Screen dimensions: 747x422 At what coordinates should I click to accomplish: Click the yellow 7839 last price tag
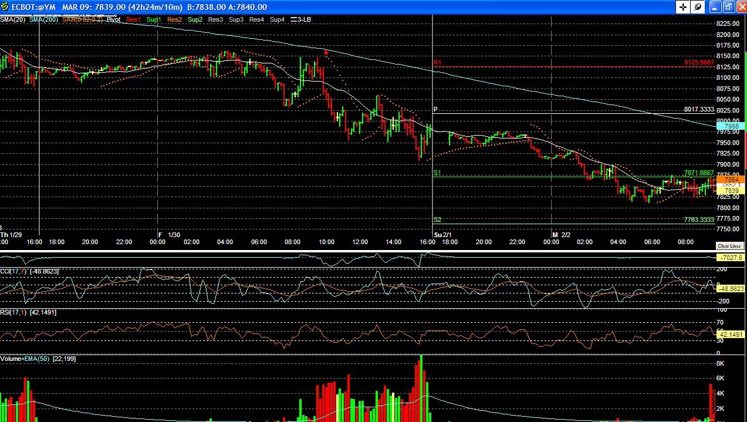pos(731,191)
